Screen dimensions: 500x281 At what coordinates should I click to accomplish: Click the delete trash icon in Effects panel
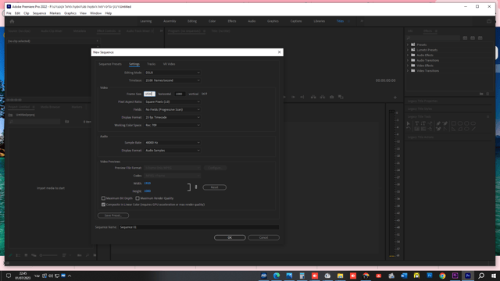point(487,94)
